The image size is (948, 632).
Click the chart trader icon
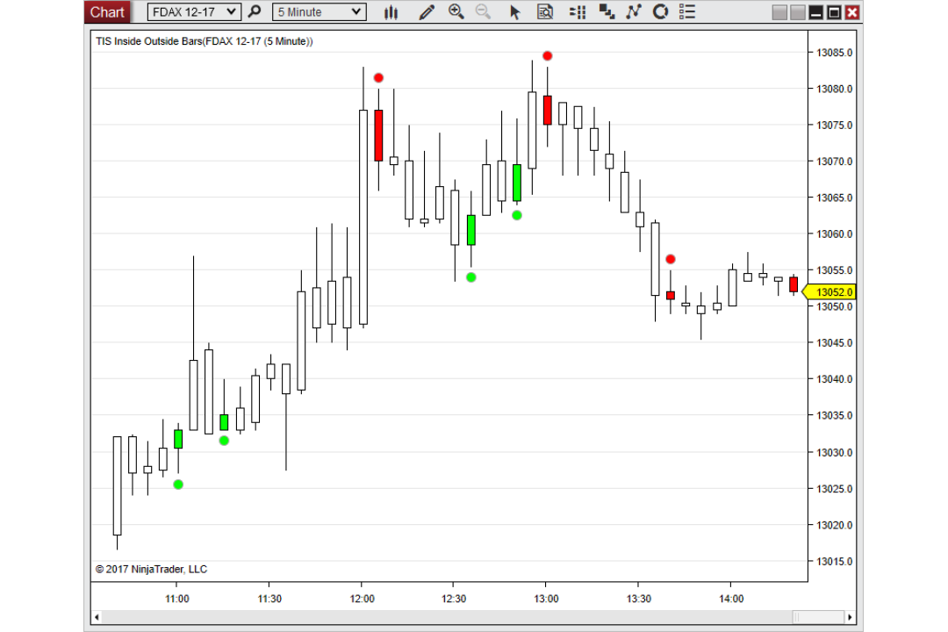point(578,12)
